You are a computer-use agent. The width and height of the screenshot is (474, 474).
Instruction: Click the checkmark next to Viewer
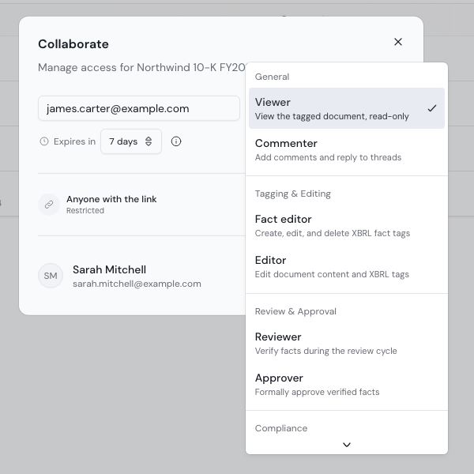pos(432,108)
